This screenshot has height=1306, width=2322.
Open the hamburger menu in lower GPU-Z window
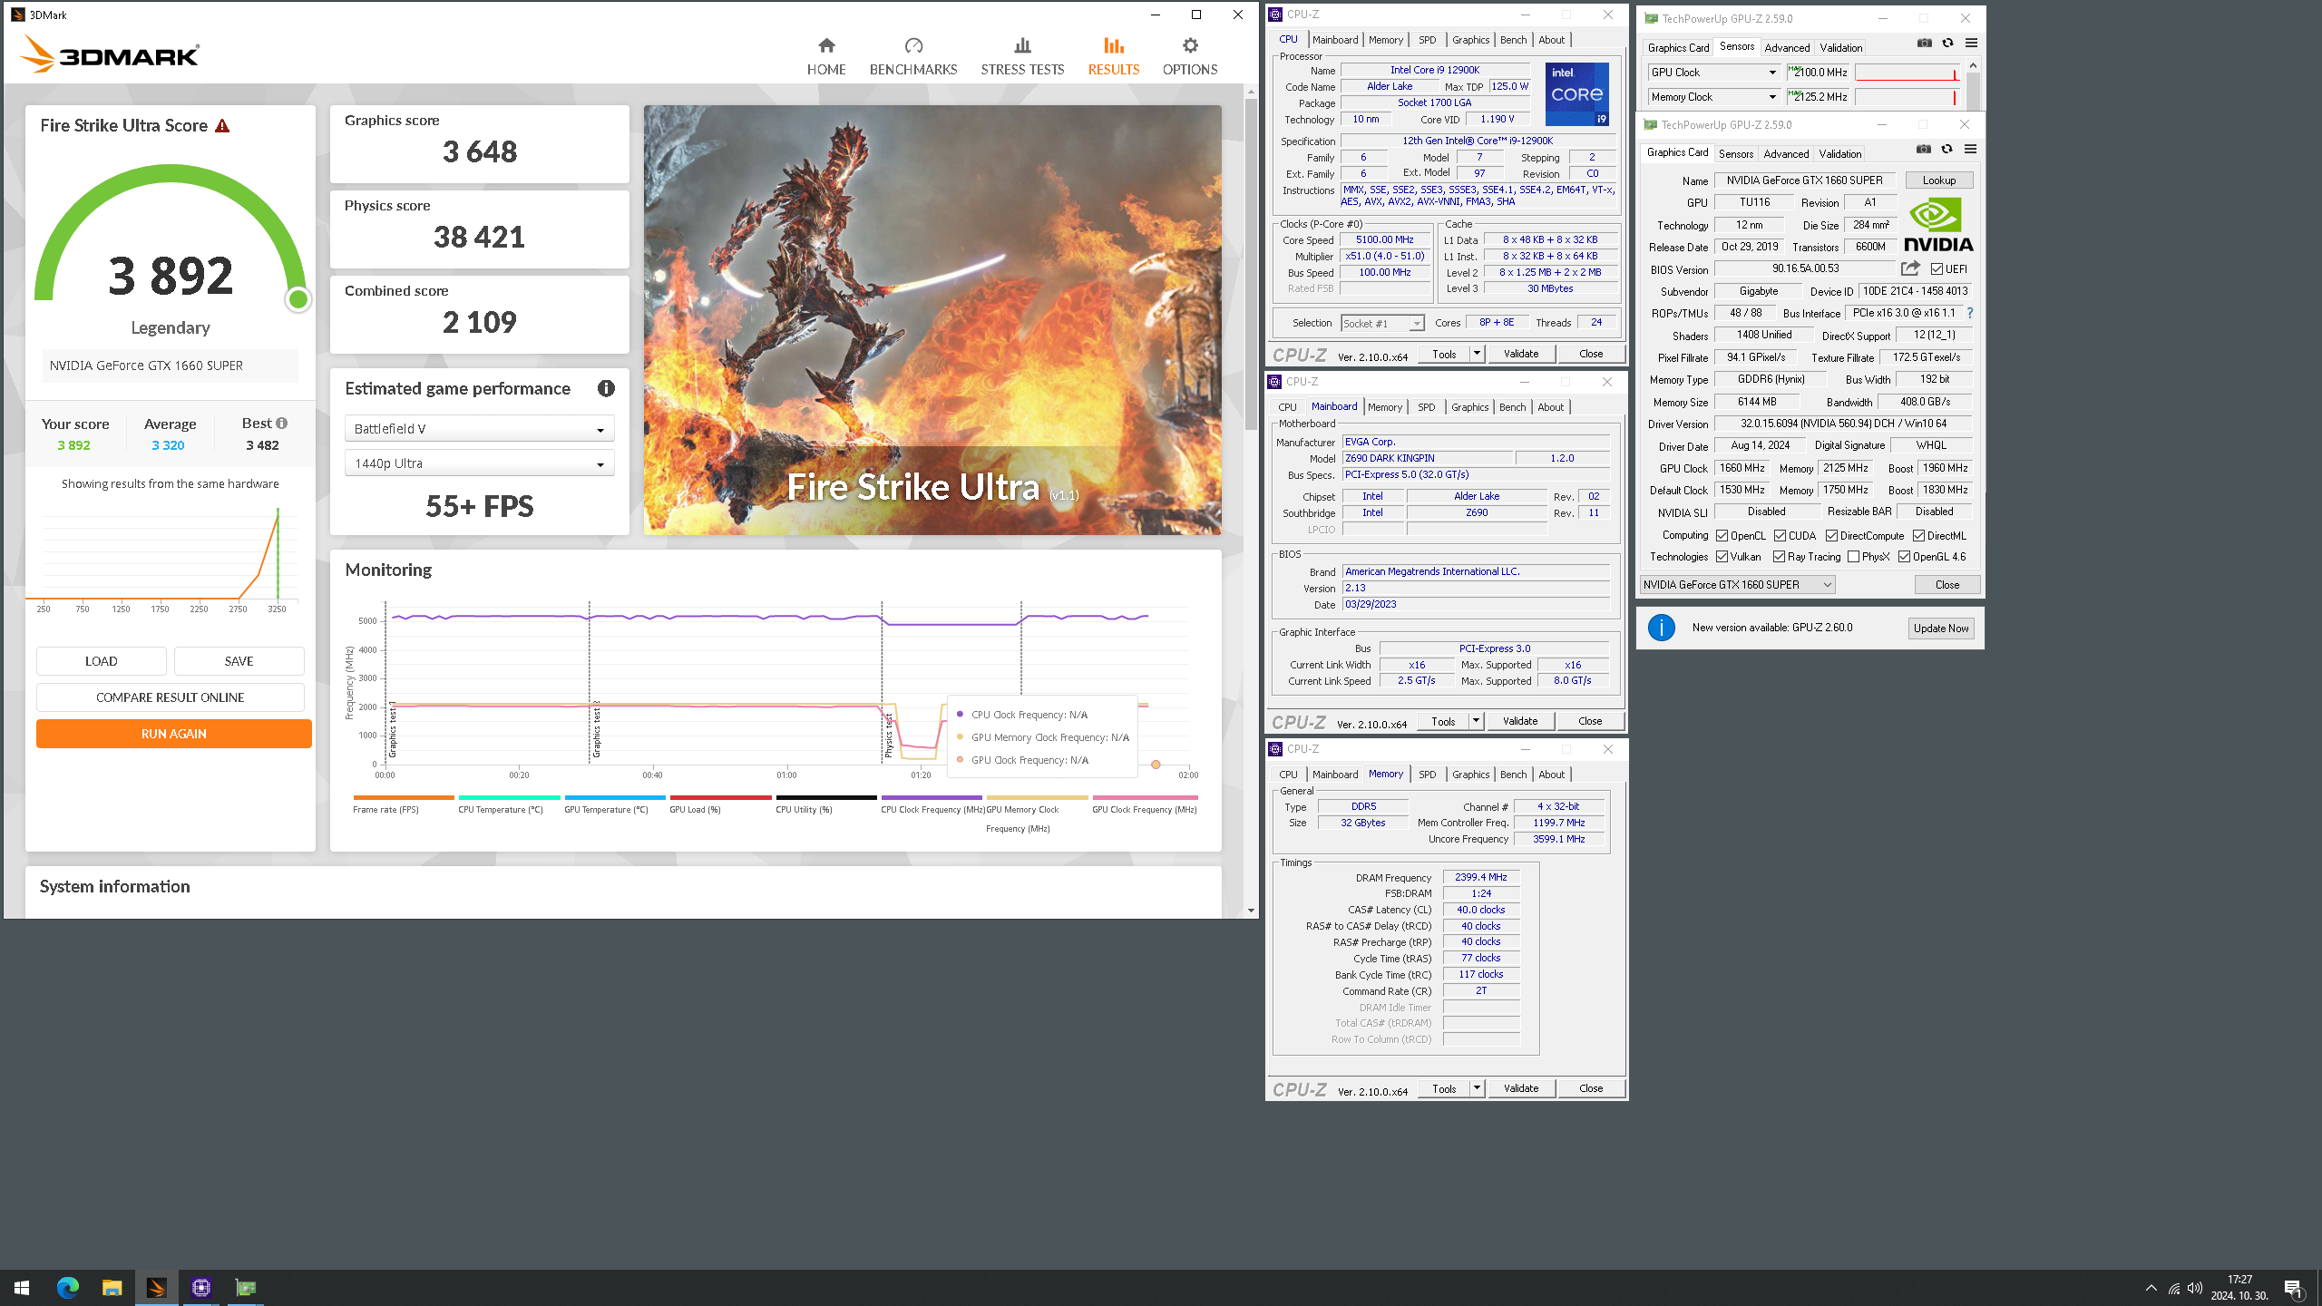click(1970, 150)
